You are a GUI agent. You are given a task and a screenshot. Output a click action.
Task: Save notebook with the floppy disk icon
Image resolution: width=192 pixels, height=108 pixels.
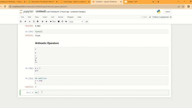tap(21, 22)
